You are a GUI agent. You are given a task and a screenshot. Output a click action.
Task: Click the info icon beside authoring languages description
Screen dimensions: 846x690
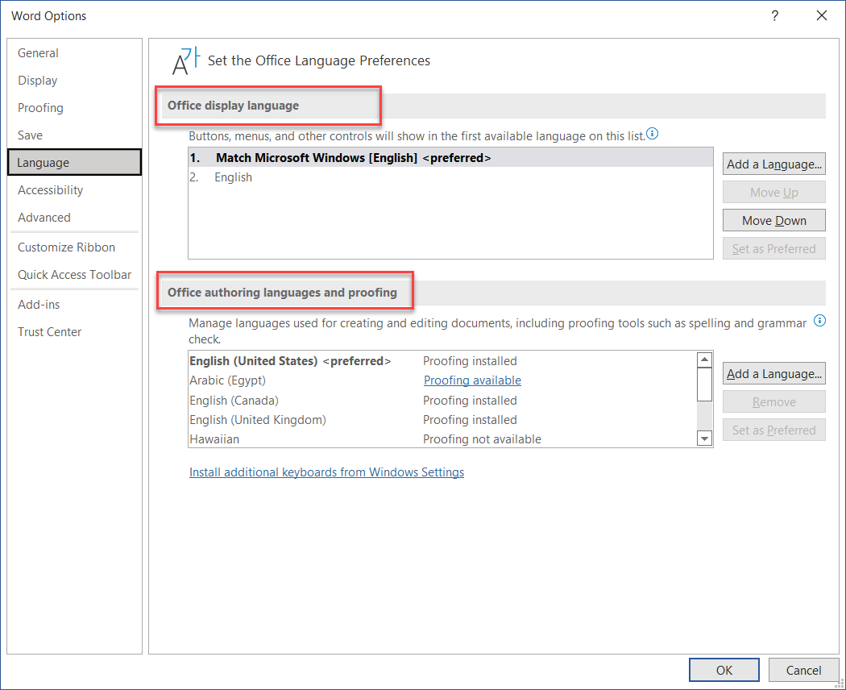point(819,321)
